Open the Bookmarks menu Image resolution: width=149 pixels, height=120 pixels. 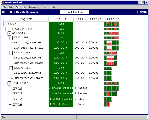(34, 7)
